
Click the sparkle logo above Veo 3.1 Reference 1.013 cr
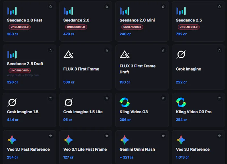[x=181, y=140]
